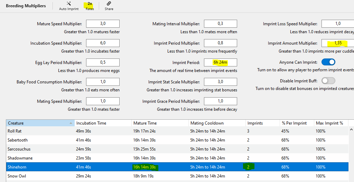The height and width of the screenshot is (182, 354).
Task: Click Shadowmane incubation time 23m 58s
Action: coord(84,158)
